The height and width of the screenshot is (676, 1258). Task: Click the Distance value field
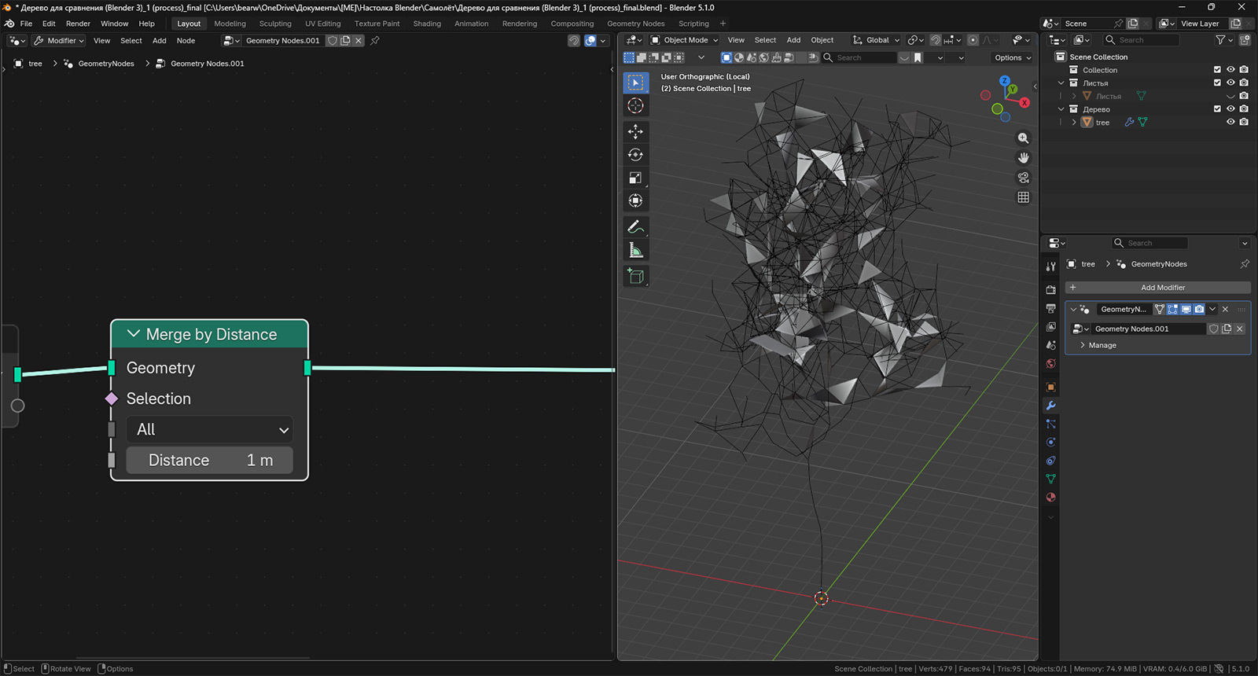click(x=209, y=461)
